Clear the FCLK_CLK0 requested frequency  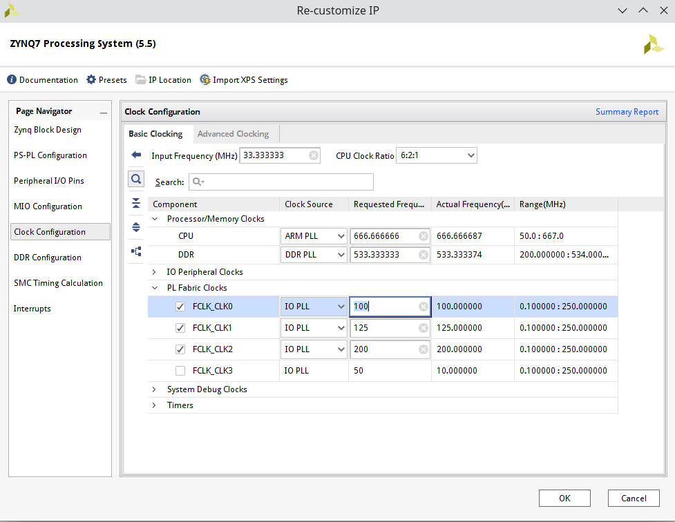click(424, 307)
